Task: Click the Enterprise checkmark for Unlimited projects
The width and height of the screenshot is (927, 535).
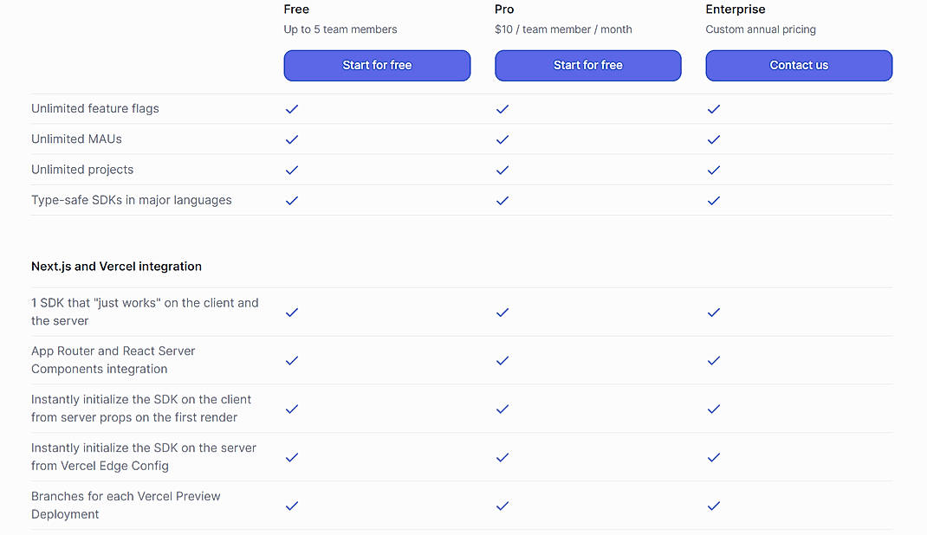Action: coord(714,170)
